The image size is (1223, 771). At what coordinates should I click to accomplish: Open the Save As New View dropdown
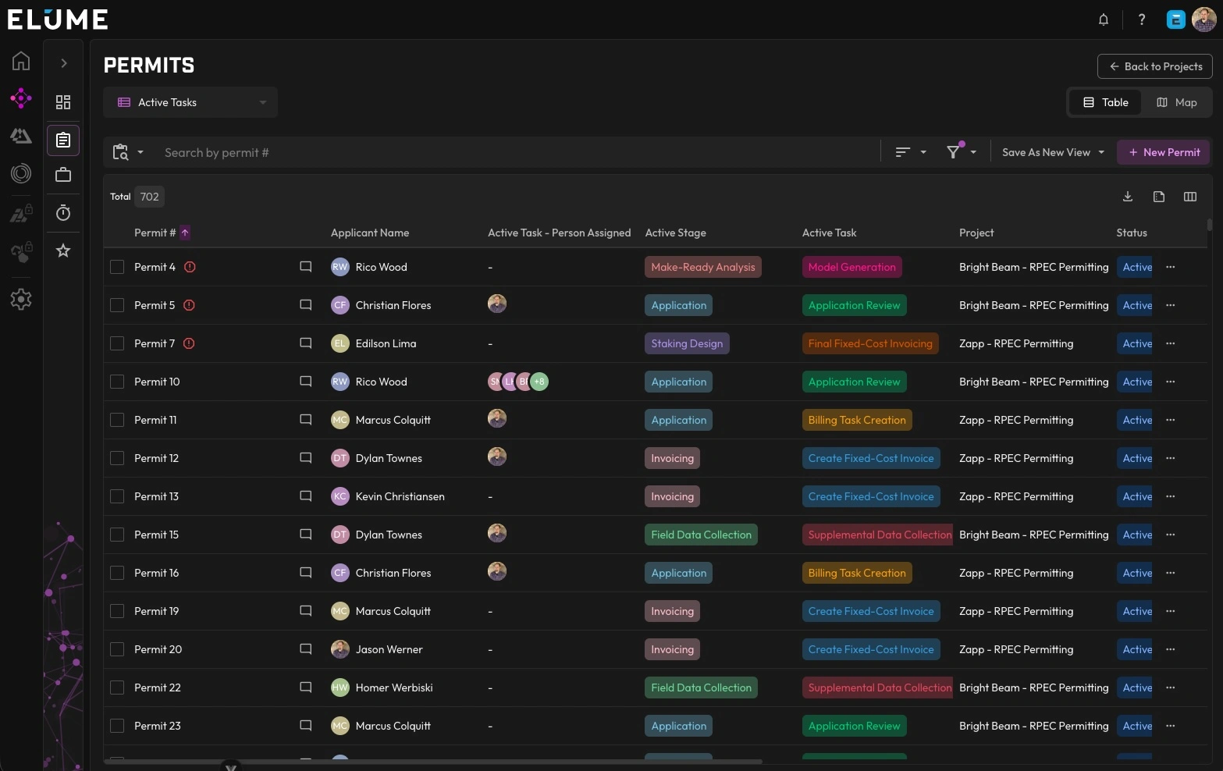pyautogui.click(x=1053, y=152)
